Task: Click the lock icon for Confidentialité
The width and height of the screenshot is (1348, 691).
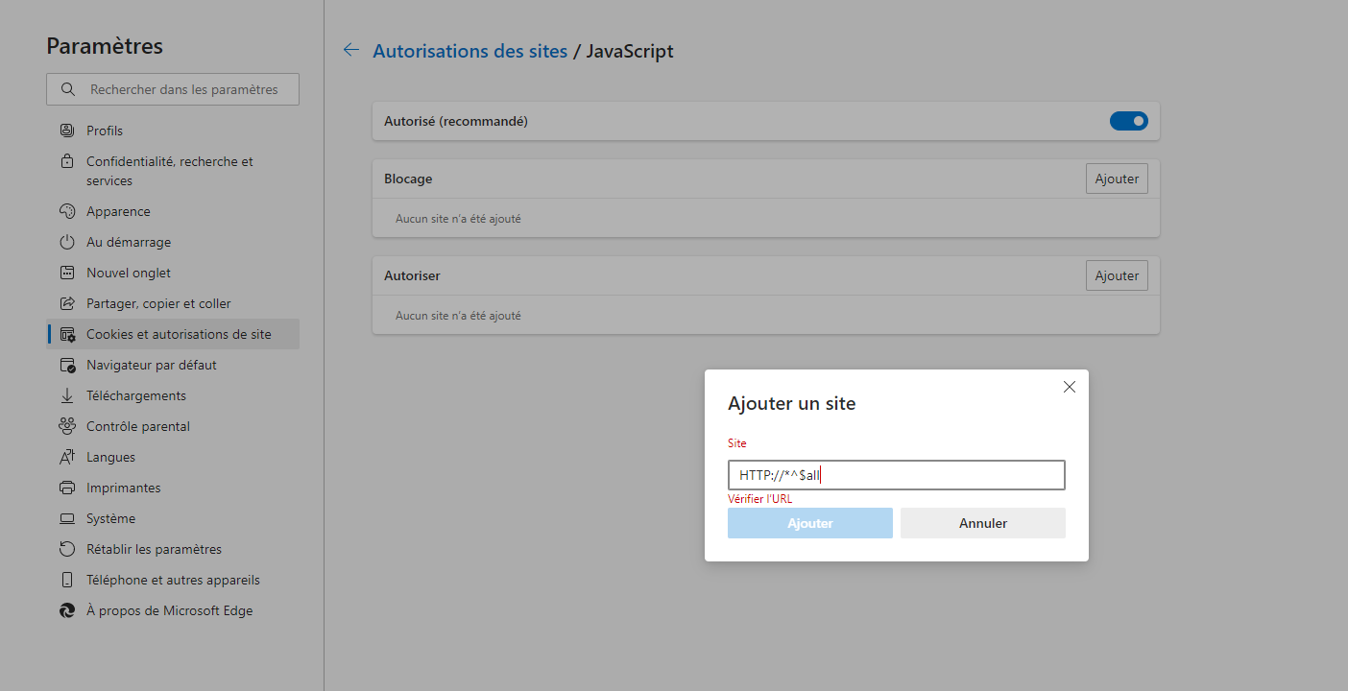Action: (x=67, y=161)
